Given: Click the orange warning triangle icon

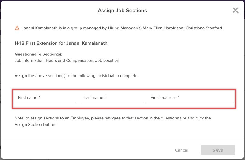Looking at the screenshot, I should (x=17, y=28).
